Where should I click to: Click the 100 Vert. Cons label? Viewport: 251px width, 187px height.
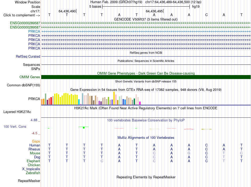click(x=15, y=126)
